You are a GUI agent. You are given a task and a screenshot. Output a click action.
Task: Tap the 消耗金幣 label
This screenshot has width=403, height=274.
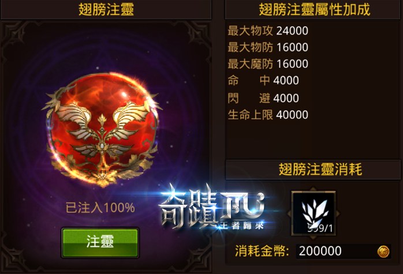click(262, 251)
